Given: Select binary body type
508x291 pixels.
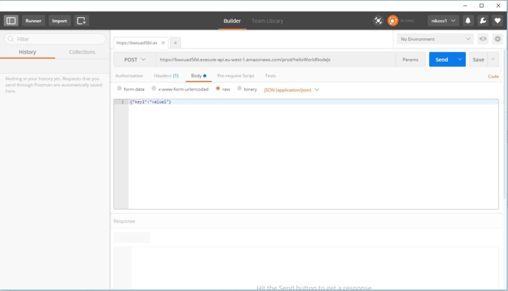Looking at the screenshot, I should tap(240, 88).
